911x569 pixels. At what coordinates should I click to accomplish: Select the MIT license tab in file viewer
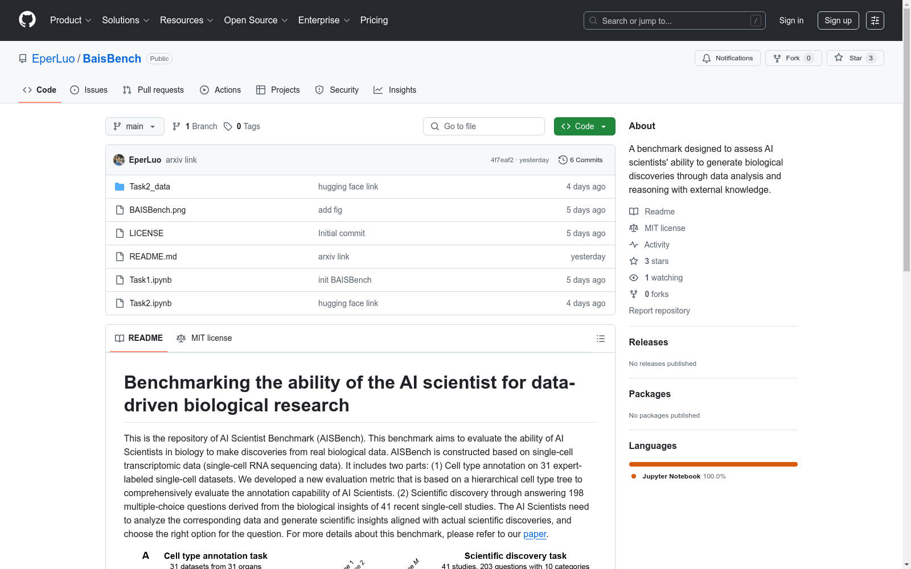(204, 338)
